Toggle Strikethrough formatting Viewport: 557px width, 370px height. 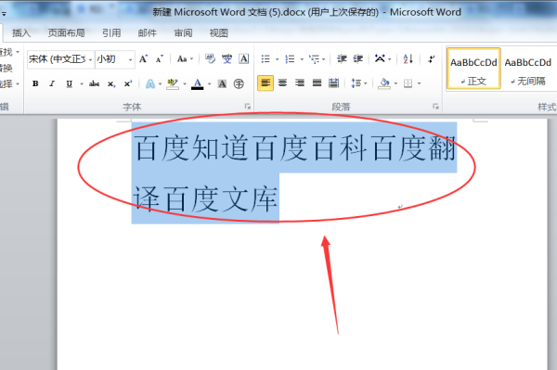coord(94,83)
